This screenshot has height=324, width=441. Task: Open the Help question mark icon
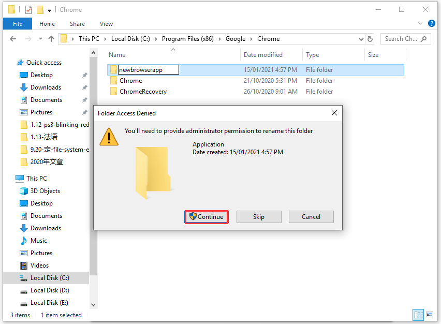point(431,24)
